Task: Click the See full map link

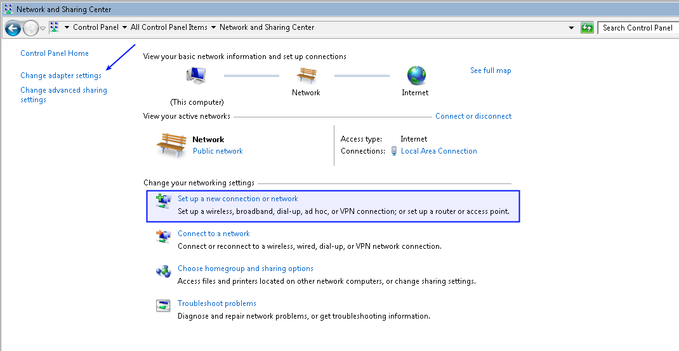Action: (x=491, y=70)
